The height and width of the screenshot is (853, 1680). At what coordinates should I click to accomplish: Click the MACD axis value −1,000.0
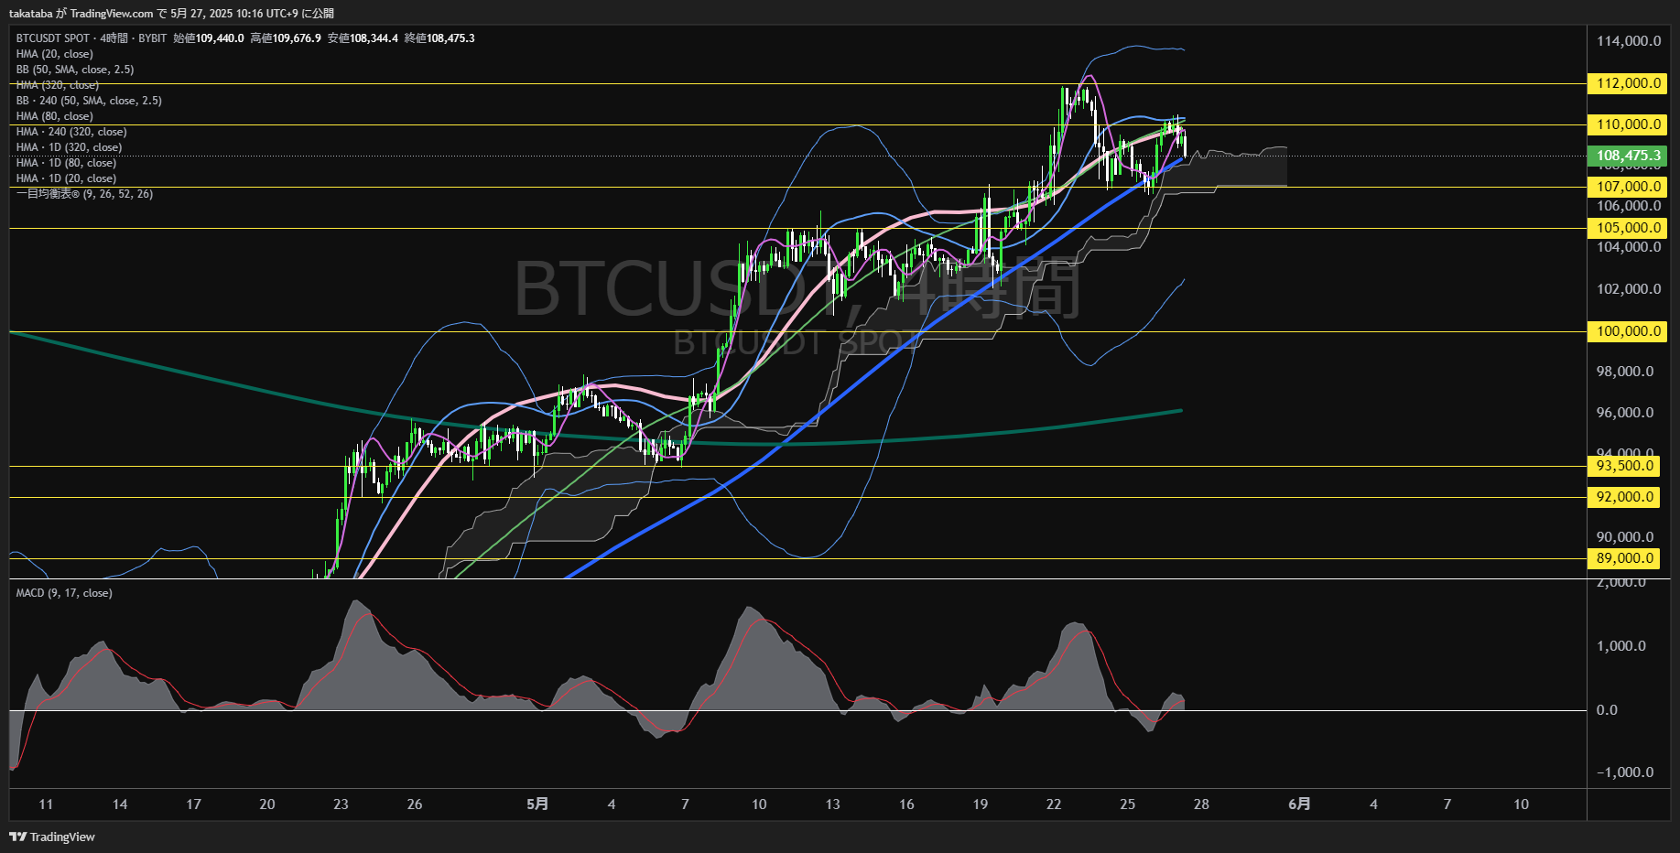[x=1625, y=772]
